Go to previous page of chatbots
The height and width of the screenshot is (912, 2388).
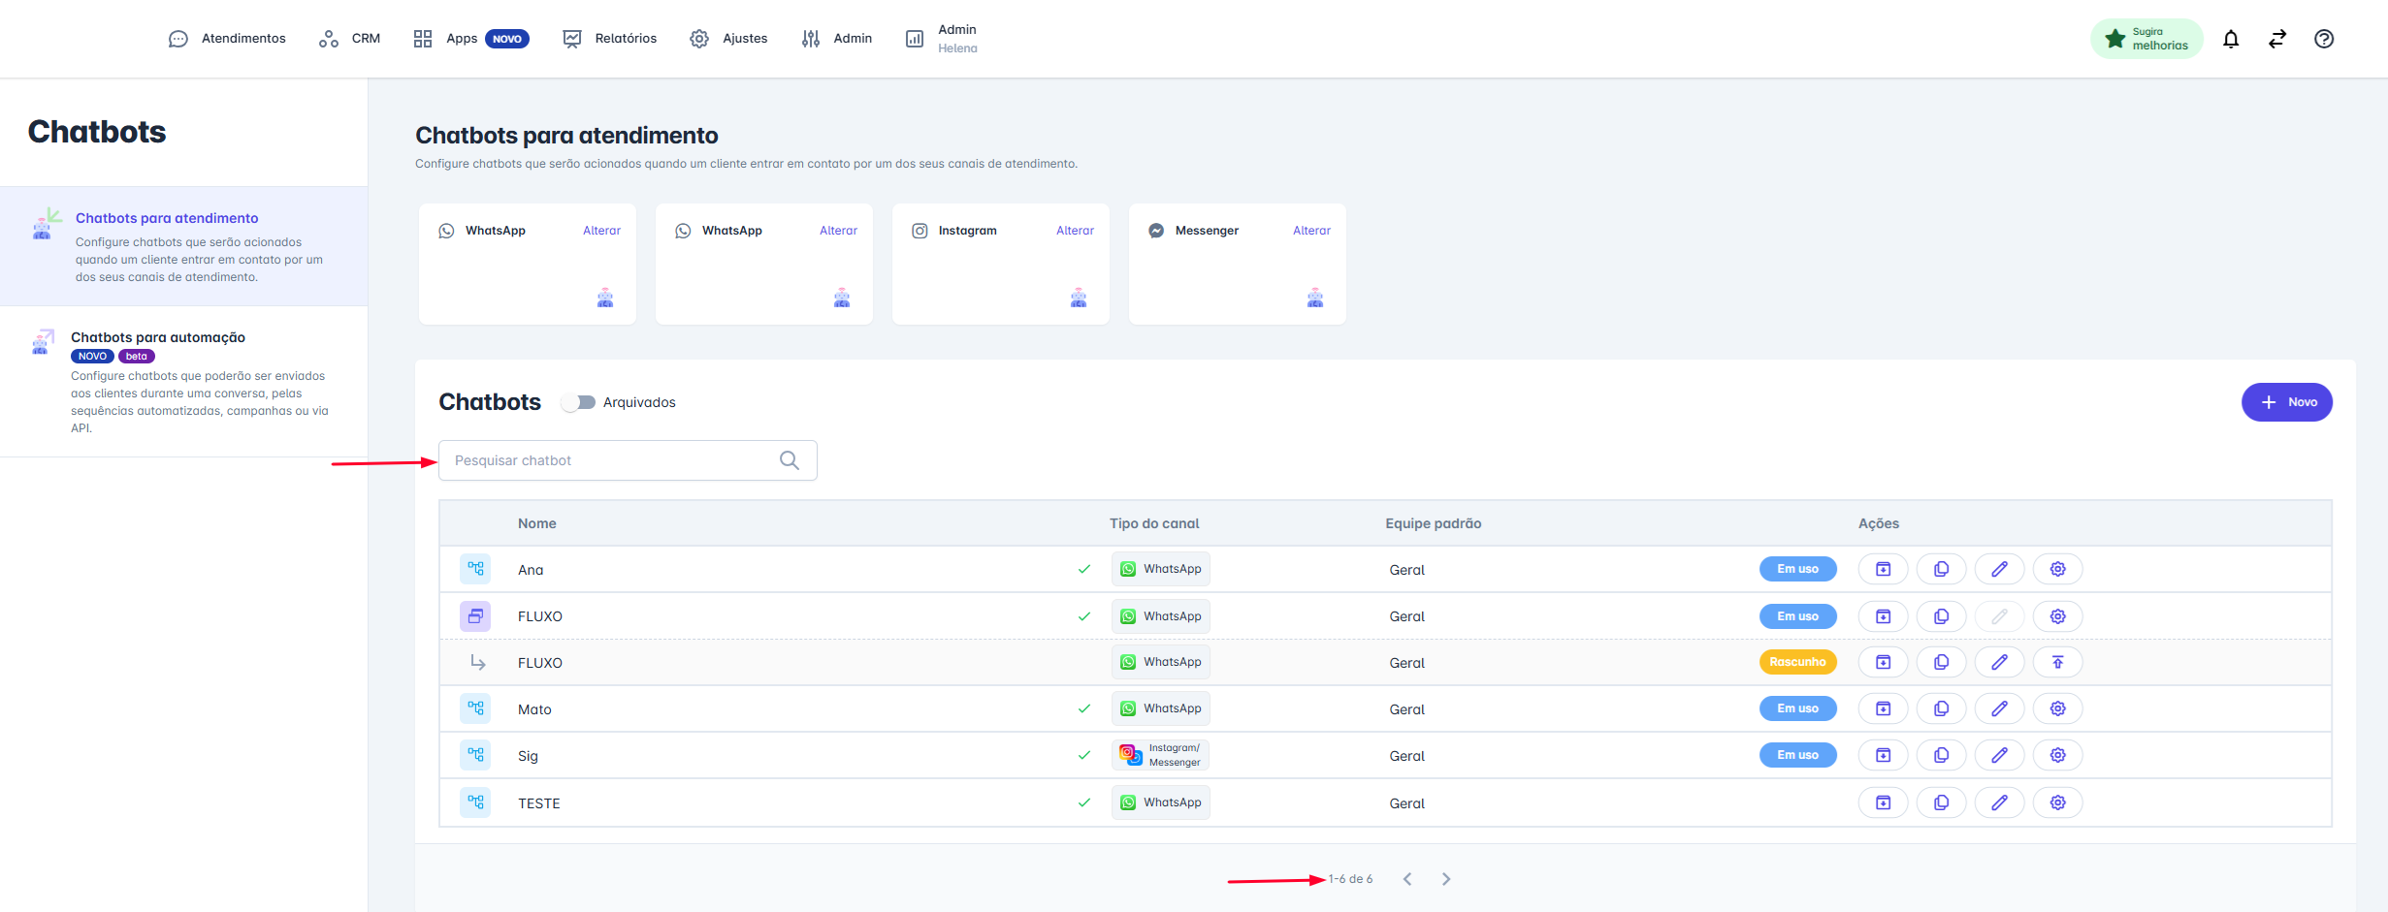pos(1407,879)
